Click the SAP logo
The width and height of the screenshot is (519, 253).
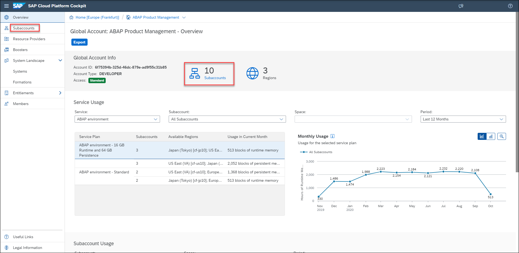pos(19,6)
